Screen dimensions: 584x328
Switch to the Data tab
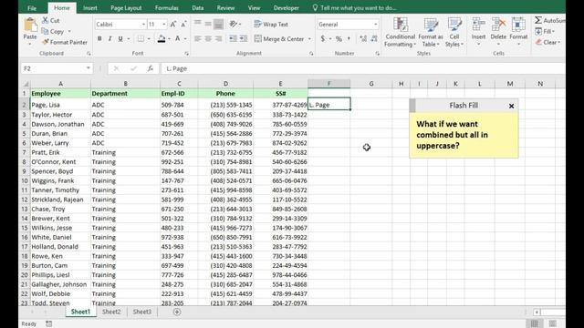point(198,8)
